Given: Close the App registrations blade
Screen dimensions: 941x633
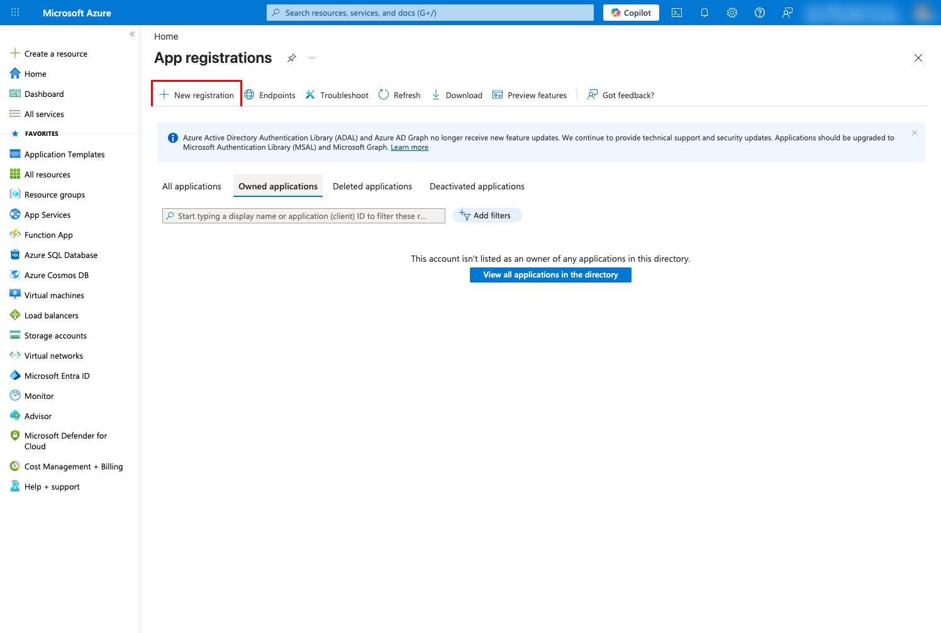Looking at the screenshot, I should click(x=918, y=58).
